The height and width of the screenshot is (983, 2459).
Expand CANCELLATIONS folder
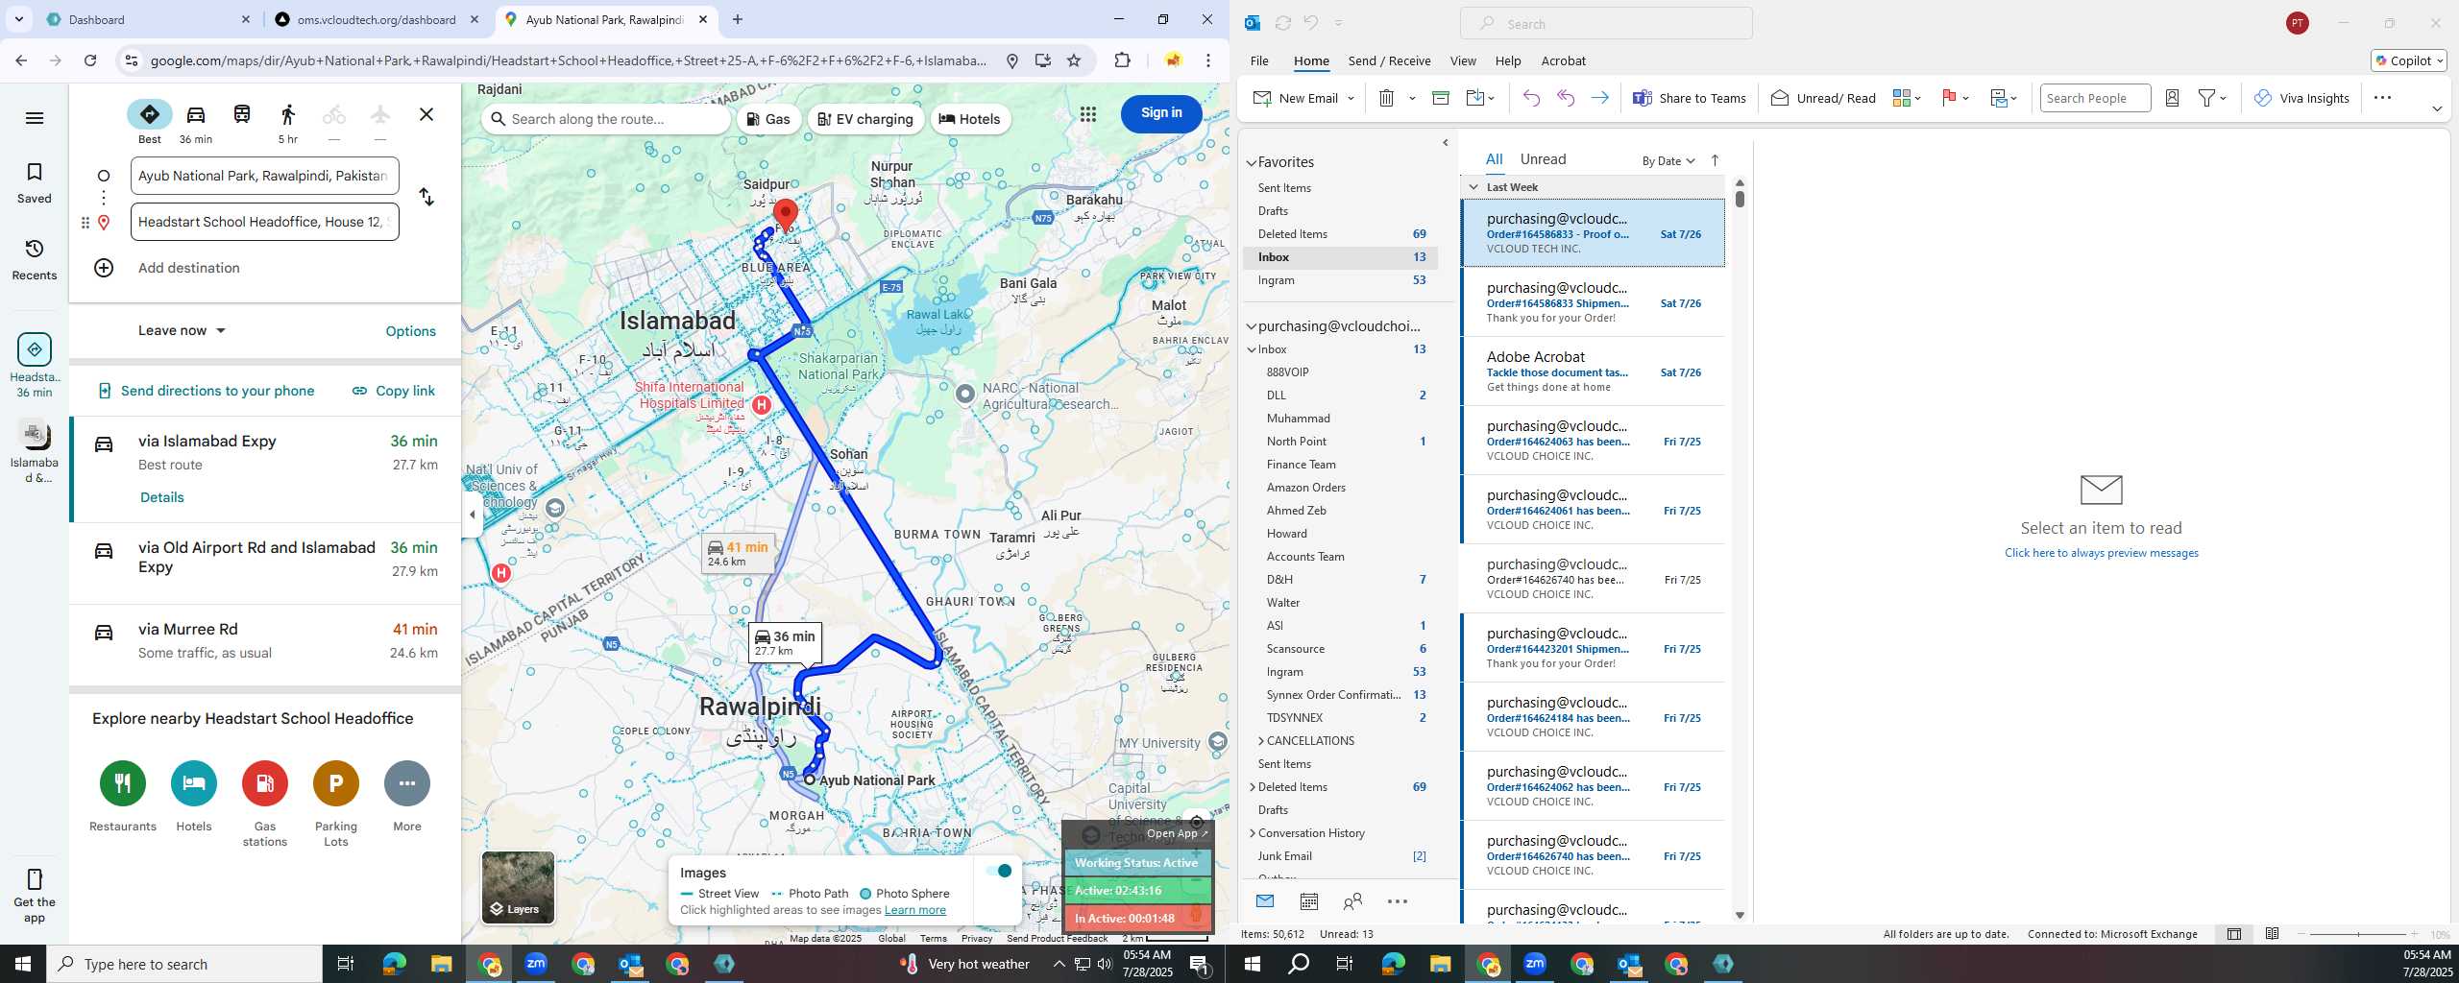click(x=1261, y=741)
